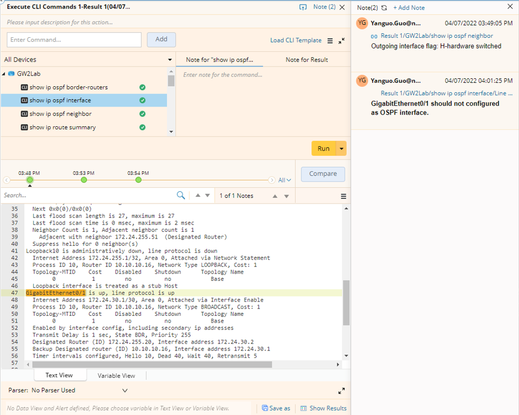Click green status check for route summary
This screenshot has width=519, height=415.
click(x=142, y=127)
